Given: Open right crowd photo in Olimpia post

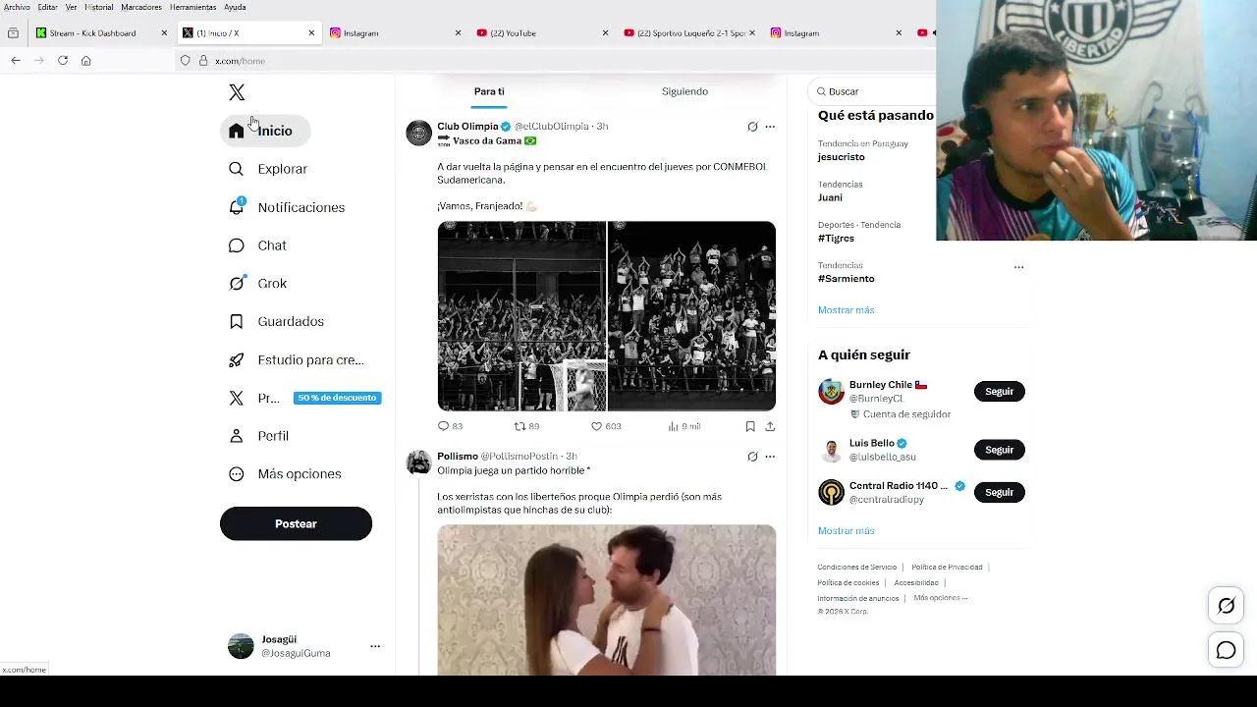Looking at the screenshot, I should point(691,316).
